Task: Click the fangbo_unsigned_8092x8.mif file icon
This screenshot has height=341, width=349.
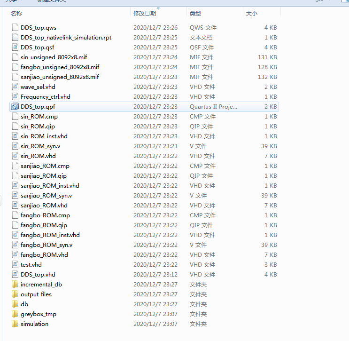Action: click(15, 67)
